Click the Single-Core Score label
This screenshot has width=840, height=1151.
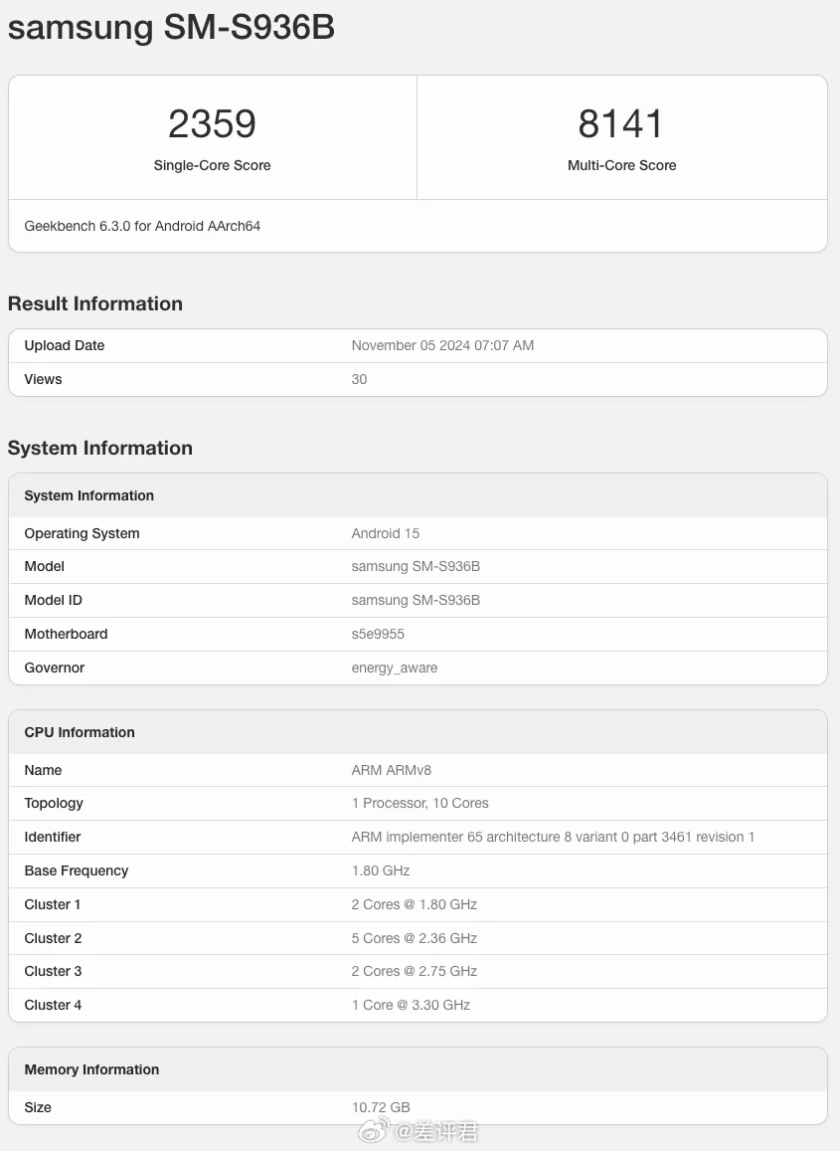212,165
